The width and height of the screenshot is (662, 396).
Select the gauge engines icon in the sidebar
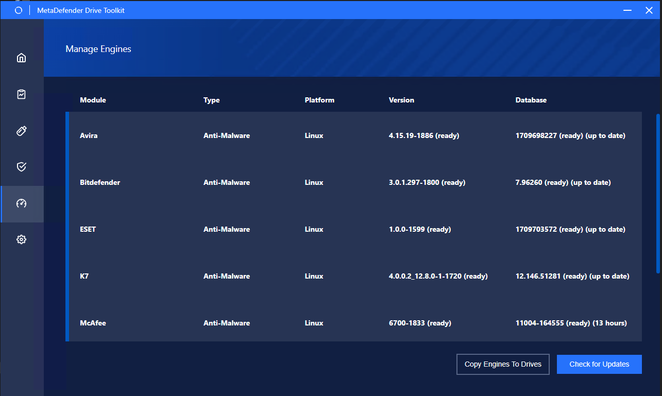pos(21,203)
